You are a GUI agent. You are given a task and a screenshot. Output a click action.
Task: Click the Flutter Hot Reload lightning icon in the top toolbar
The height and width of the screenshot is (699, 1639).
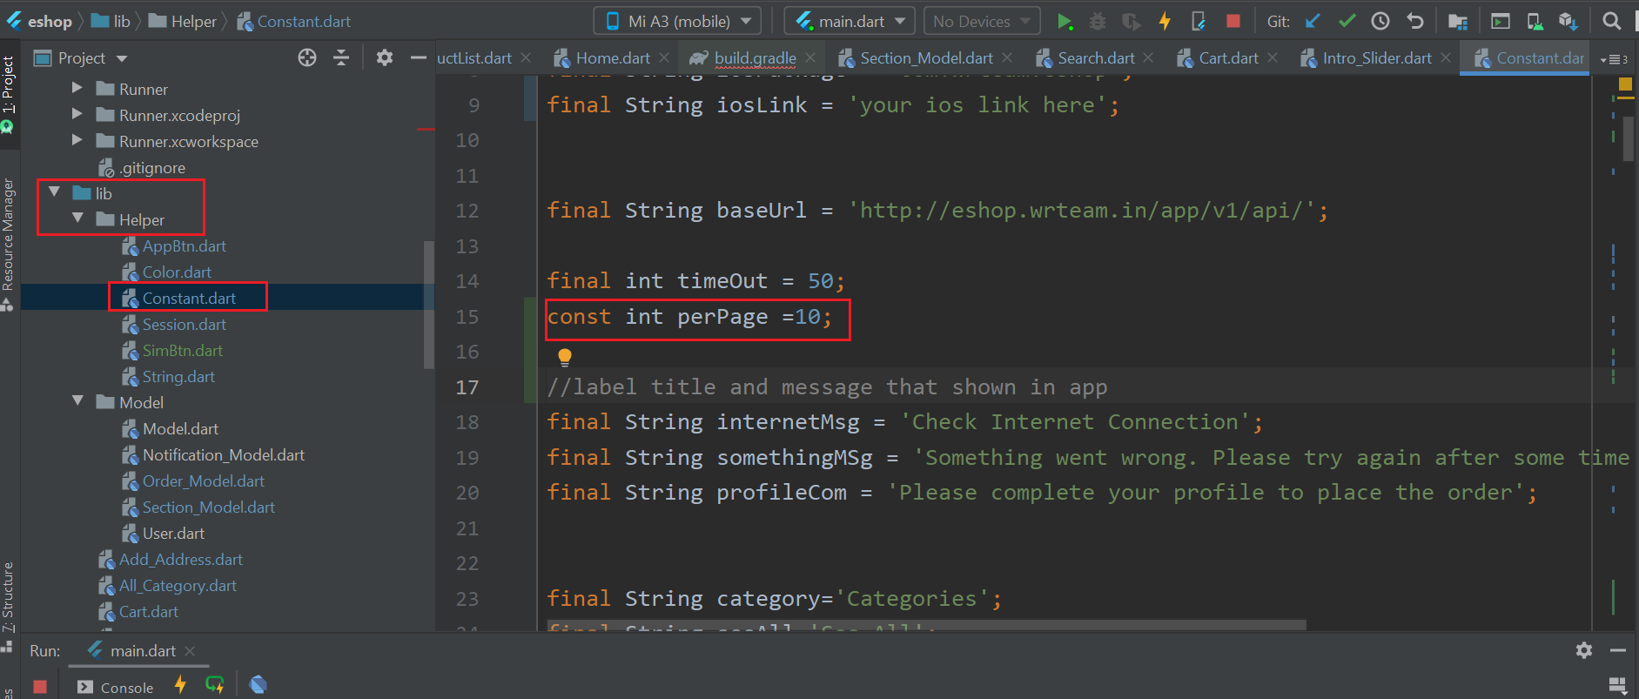(x=1165, y=22)
